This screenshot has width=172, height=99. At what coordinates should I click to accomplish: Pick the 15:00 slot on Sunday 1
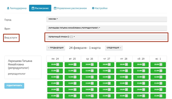pyautogui.click(x=158, y=96)
